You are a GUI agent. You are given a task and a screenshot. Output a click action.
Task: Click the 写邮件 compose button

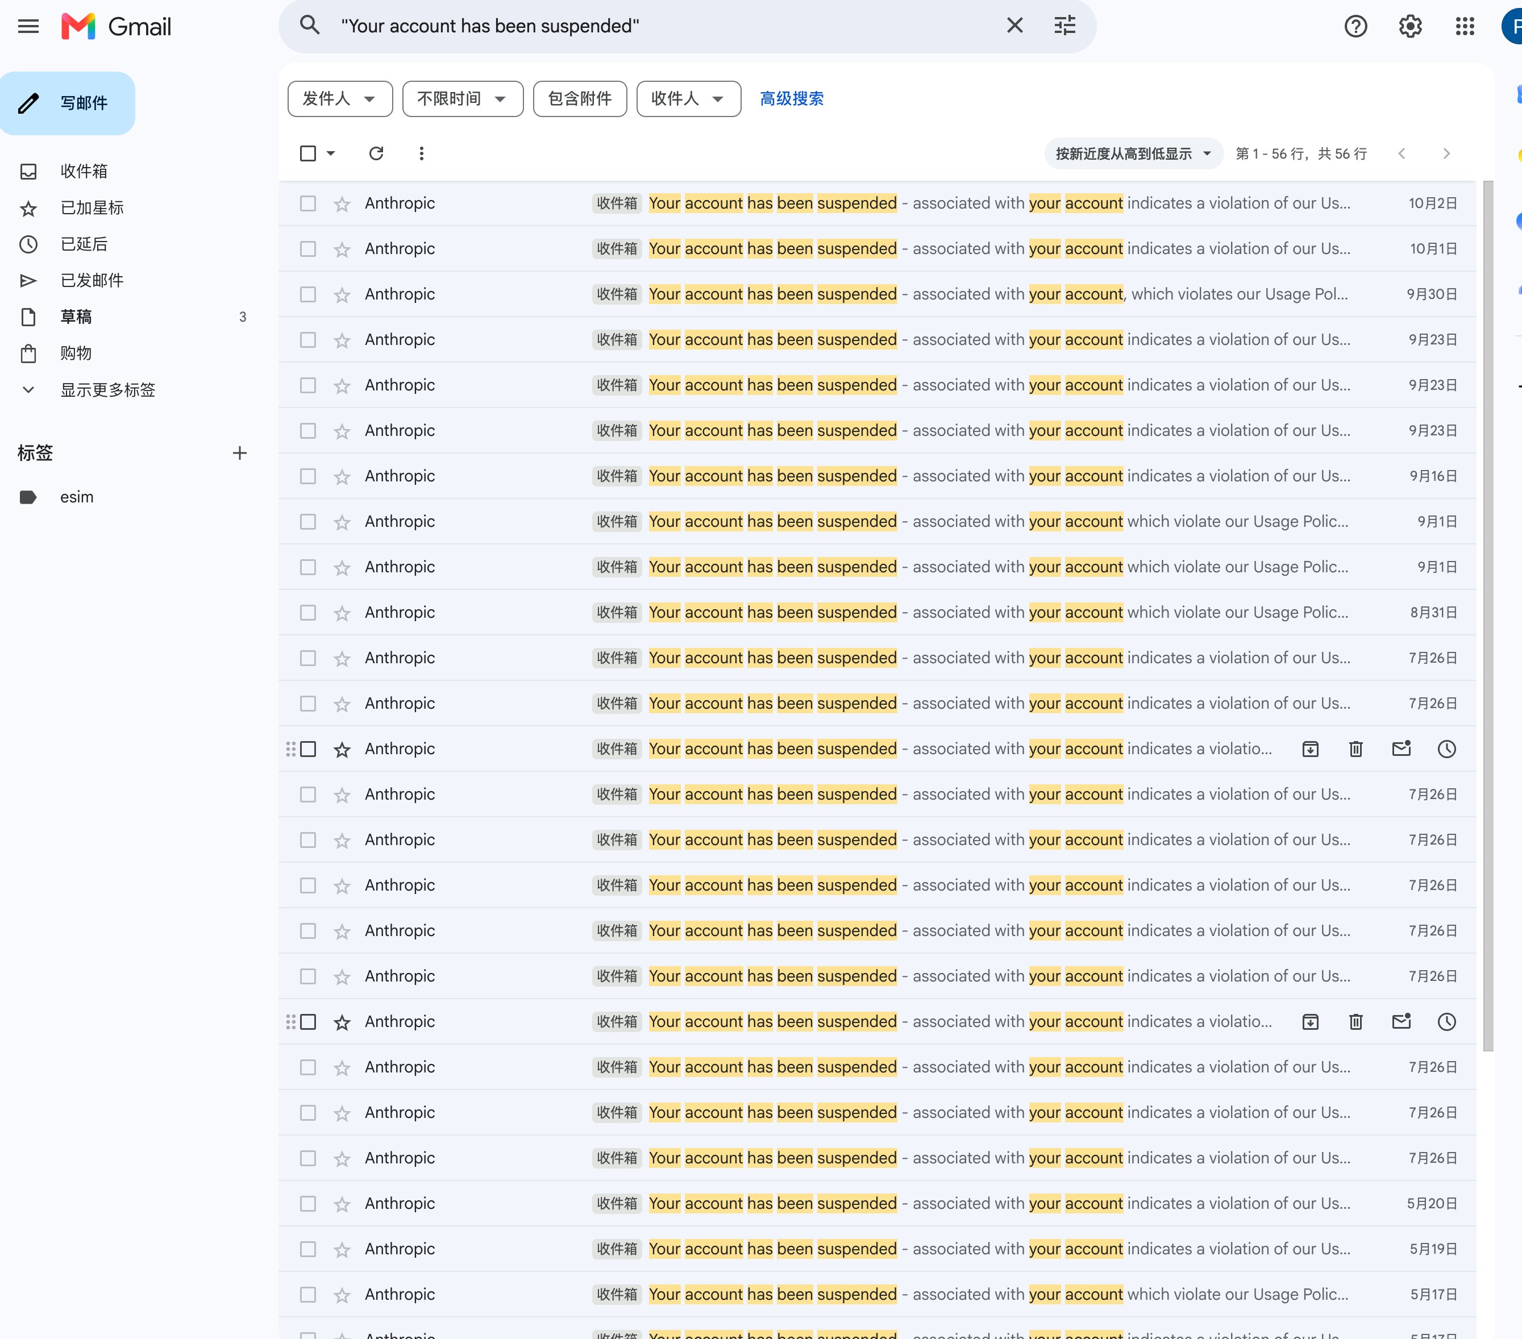tap(68, 103)
